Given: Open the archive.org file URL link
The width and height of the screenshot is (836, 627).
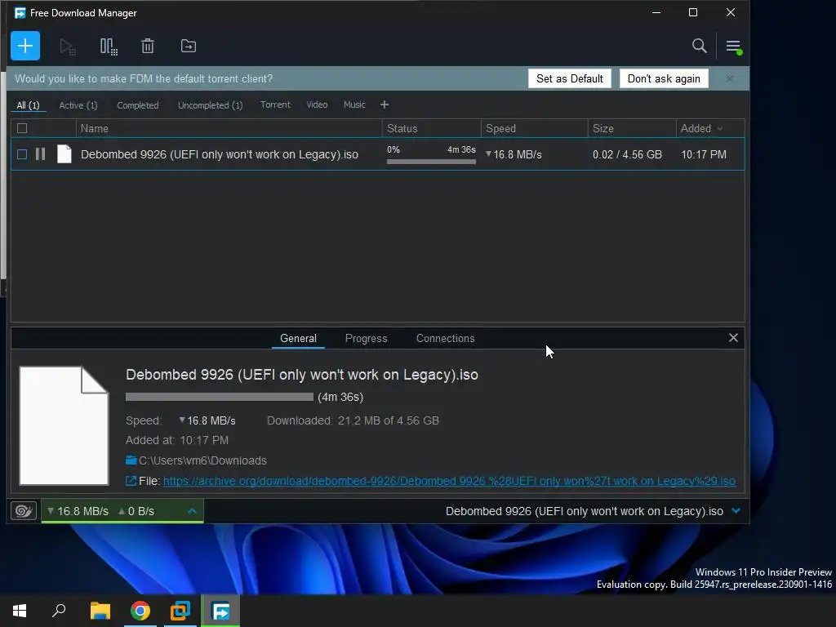Looking at the screenshot, I should [449, 481].
